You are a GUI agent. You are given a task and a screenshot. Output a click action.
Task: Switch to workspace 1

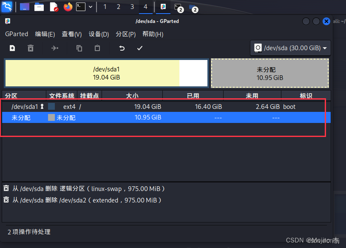pos(105,7)
